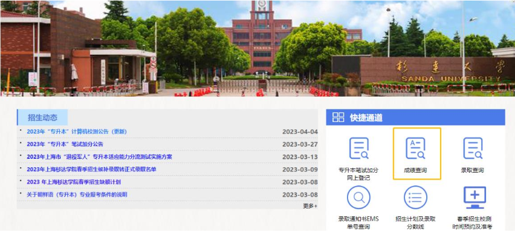Click the date 2023-03-27
515x241 pixels.
[300, 144]
